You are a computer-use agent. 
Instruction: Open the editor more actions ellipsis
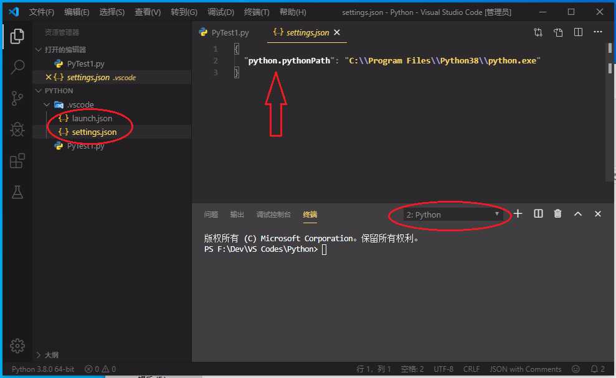tap(598, 32)
